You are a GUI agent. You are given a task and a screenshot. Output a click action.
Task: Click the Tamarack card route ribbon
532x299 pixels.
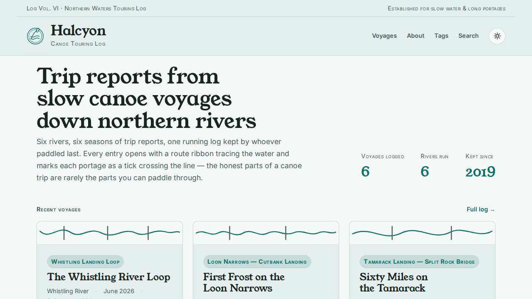[422, 233]
